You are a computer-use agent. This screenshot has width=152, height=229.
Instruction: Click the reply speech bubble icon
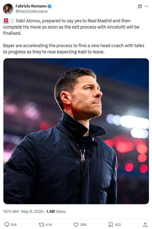[x=7, y=224]
